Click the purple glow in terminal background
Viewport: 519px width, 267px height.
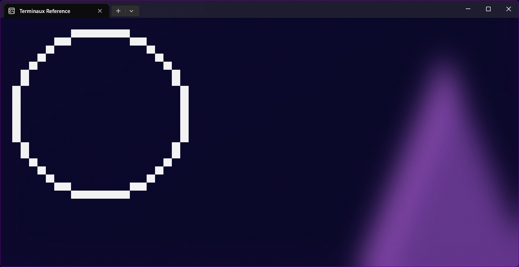(437, 175)
